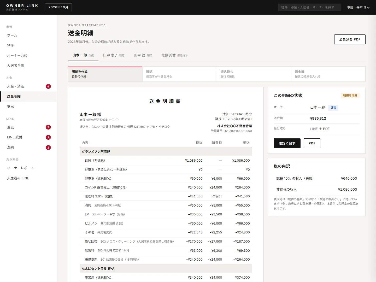Click the なんばセントラル 1F-A header row
The height and width of the screenshot is (282, 376).
(166, 269)
